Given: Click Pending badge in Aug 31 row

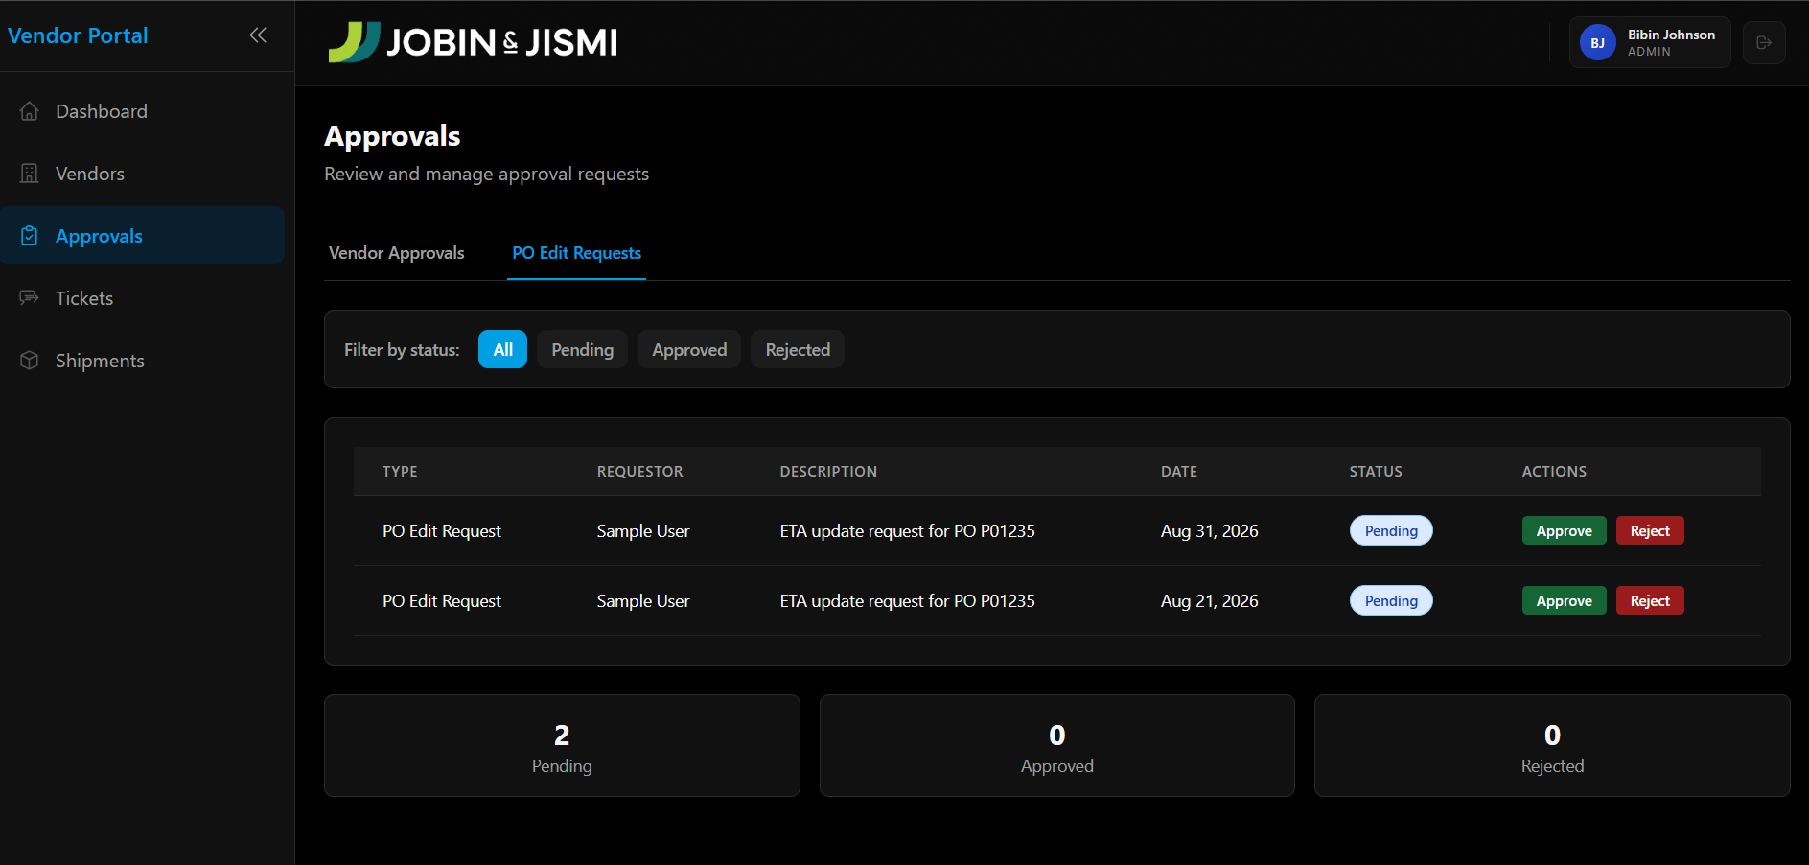Looking at the screenshot, I should 1391,531.
